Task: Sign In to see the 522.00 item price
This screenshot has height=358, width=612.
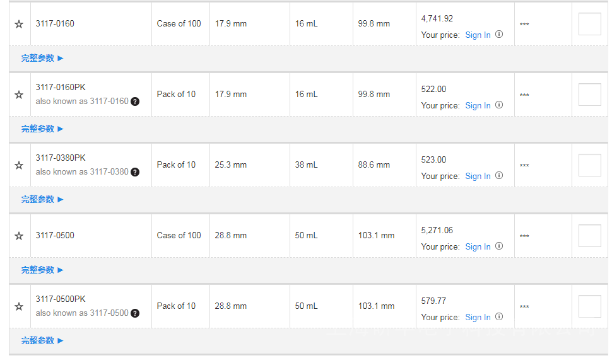Action: click(478, 106)
